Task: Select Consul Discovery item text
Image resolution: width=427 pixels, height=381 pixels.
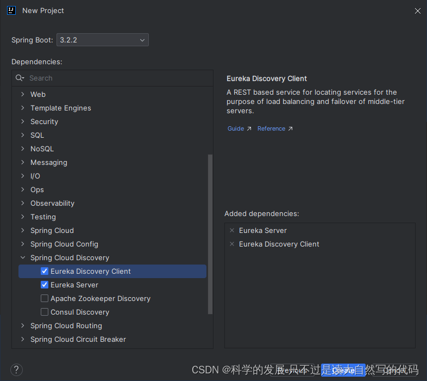Action: click(80, 312)
